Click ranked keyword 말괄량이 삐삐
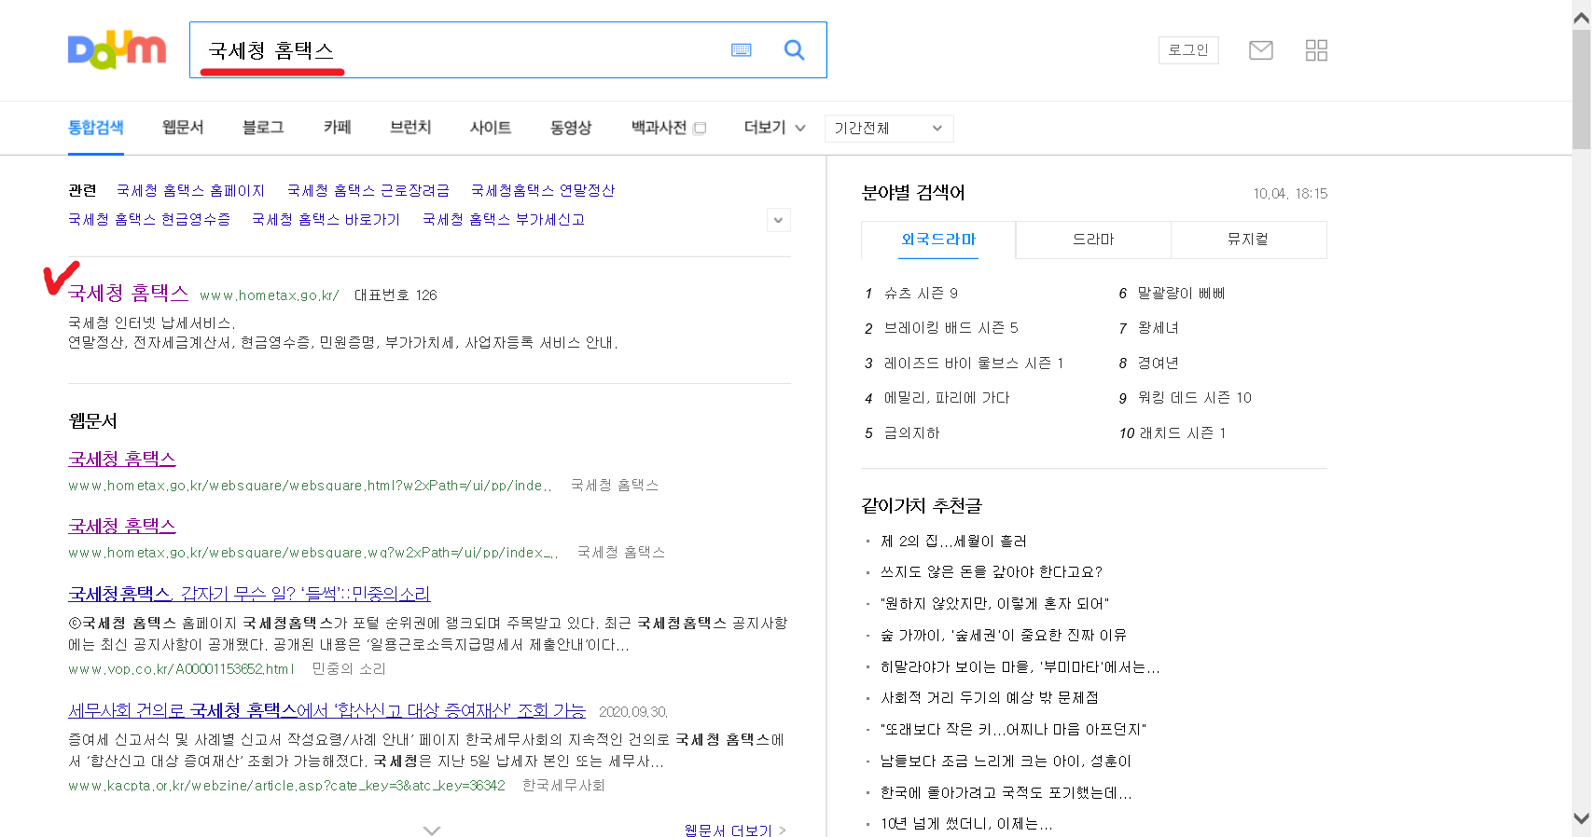 1181,294
